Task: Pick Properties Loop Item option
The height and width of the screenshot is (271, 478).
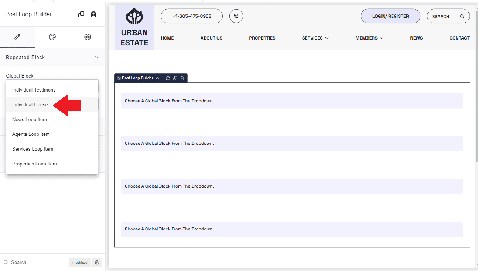Action: coord(34,164)
